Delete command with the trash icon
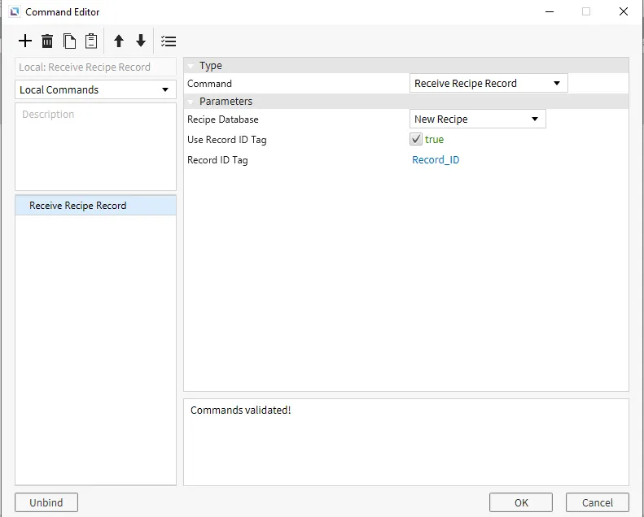Screen dimensions: 644x517 (47, 41)
